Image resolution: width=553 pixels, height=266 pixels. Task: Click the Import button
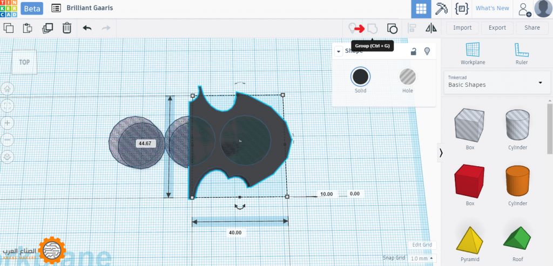click(462, 28)
